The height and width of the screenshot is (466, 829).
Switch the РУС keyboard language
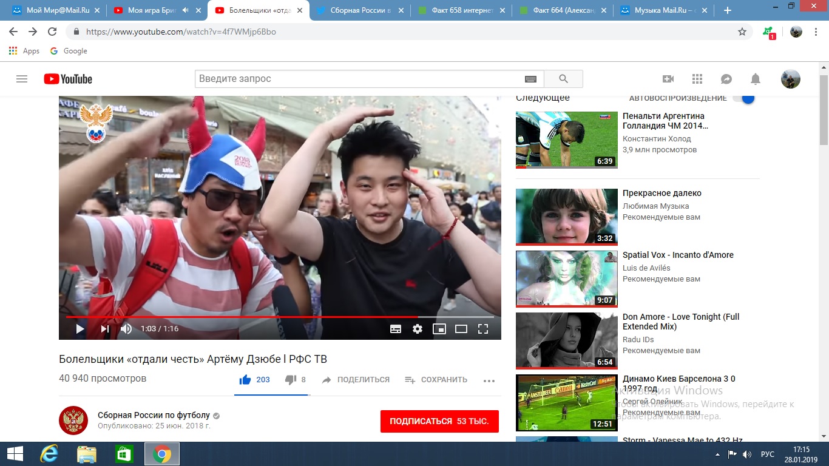point(767,454)
